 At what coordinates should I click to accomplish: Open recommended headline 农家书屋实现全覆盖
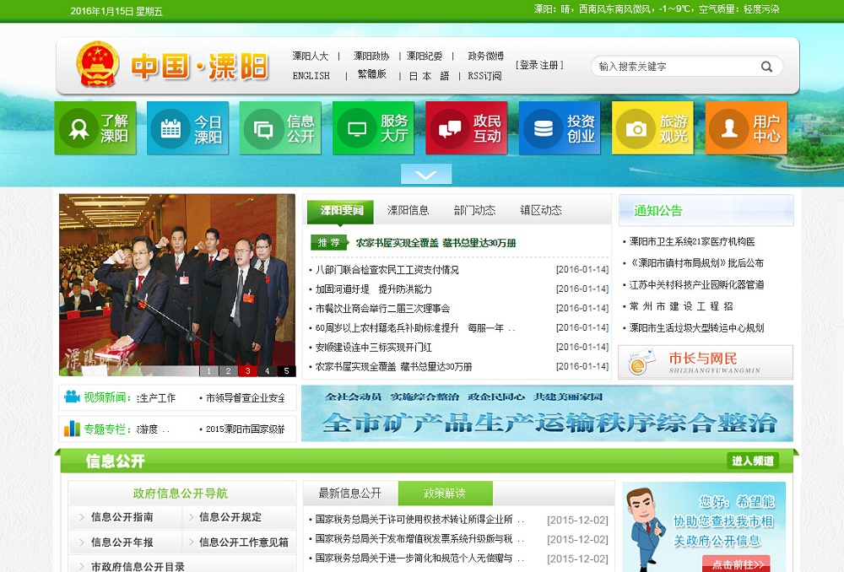pos(436,243)
